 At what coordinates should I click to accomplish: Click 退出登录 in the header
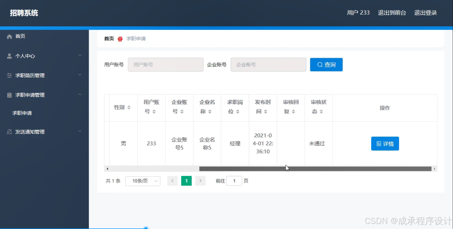pyautogui.click(x=425, y=13)
